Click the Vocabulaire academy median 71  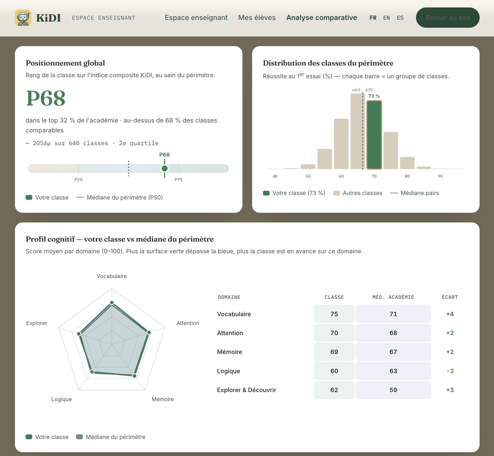pos(393,314)
